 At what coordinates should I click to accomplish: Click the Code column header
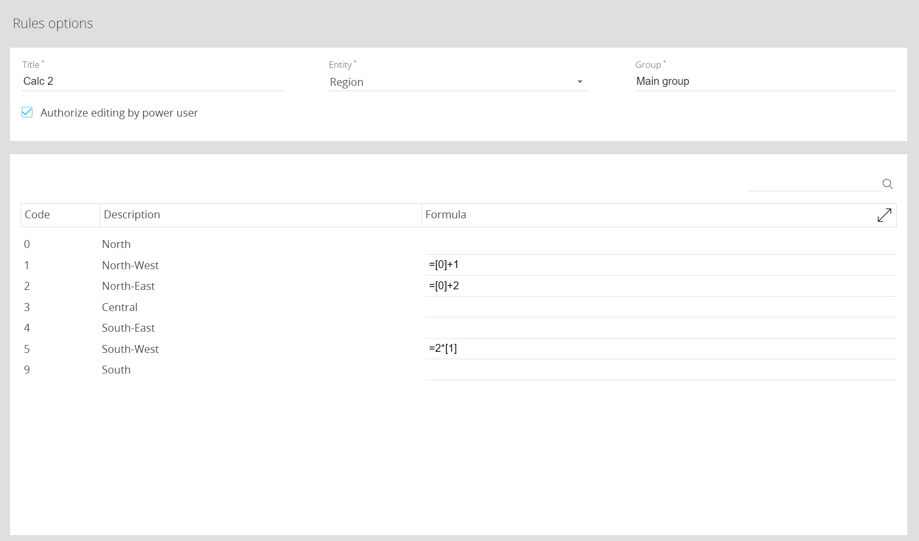[38, 215]
